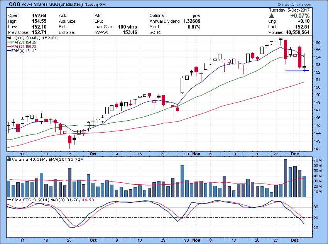Click the 20 stochastic axis label
This screenshot has width=328, height=244.
[316, 228]
